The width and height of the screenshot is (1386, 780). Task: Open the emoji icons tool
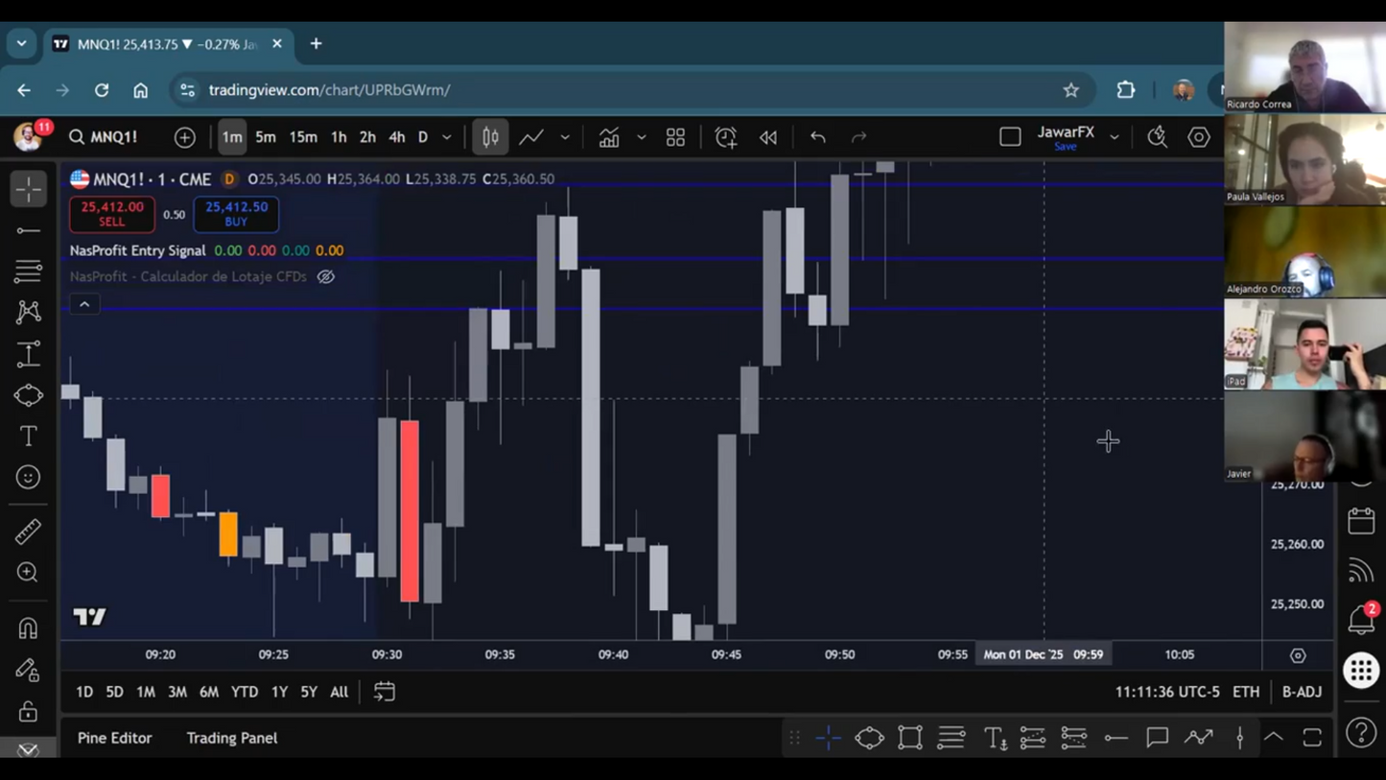click(x=28, y=478)
